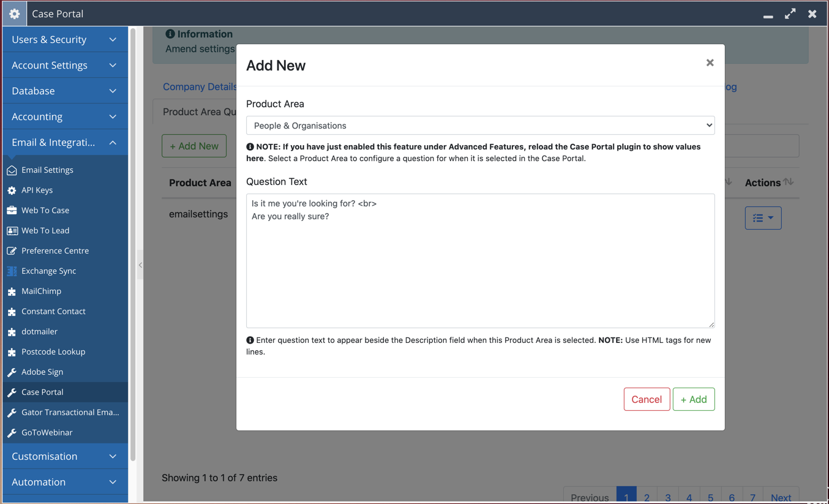Close the Add New dialog with X
This screenshot has height=504, width=829.
710,62
